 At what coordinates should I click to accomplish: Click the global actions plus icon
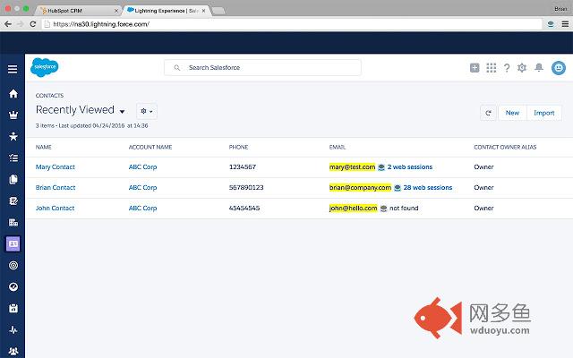475,68
